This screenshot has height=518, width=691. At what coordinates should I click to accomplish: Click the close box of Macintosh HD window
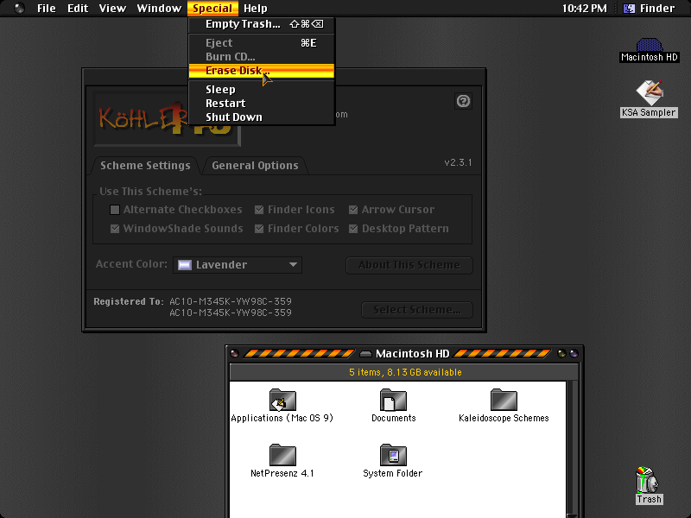pyautogui.click(x=235, y=353)
